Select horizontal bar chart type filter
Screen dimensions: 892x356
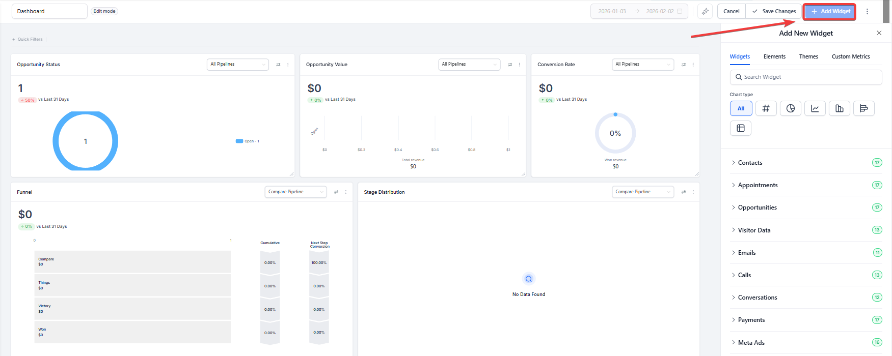tap(863, 108)
